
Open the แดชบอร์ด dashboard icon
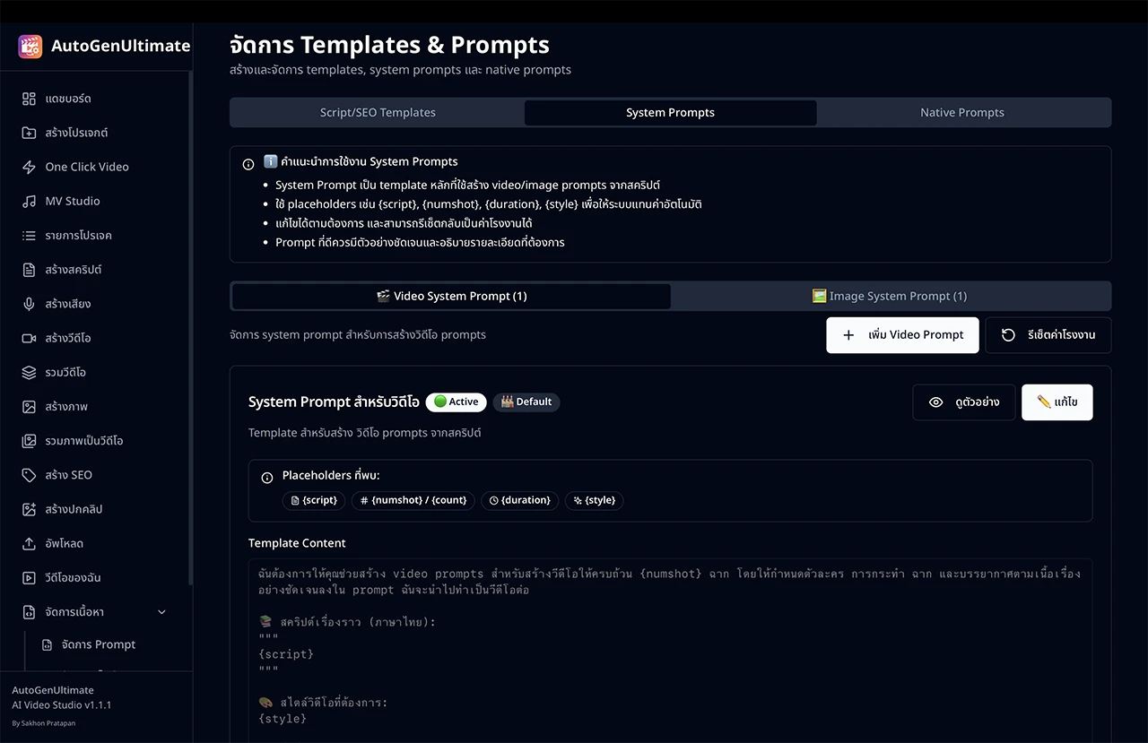click(29, 99)
